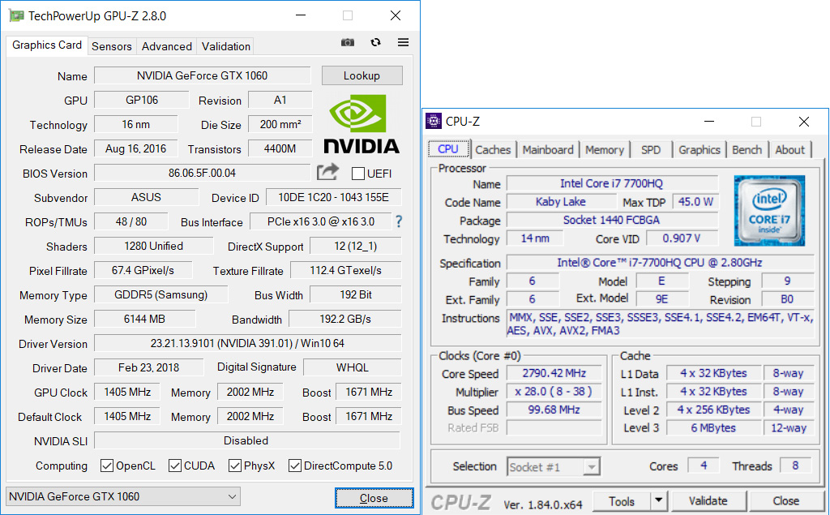Open the Mainboard tab in CPU-Z
This screenshot has height=515, width=830.
pyautogui.click(x=548, y=150)
